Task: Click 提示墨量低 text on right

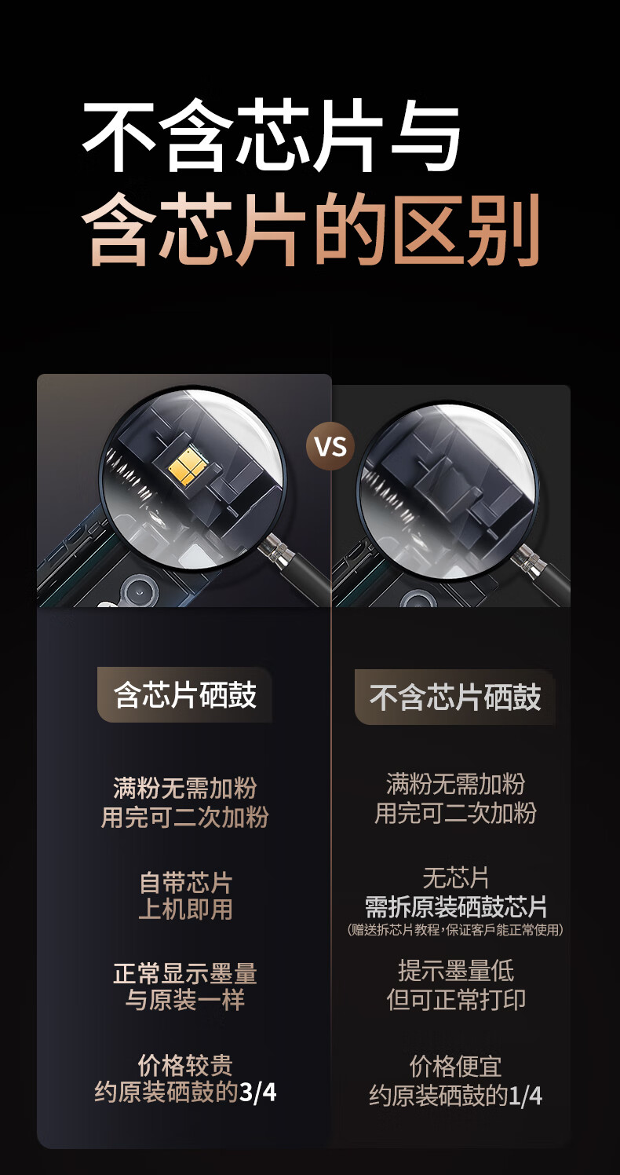Action: tap(456, 971)
